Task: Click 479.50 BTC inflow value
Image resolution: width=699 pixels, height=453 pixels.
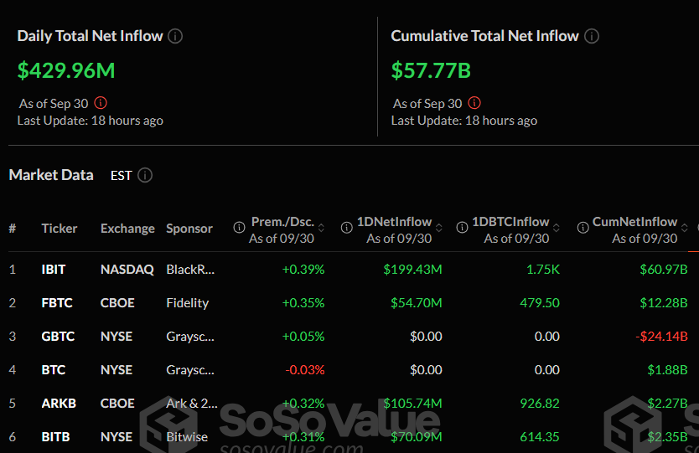Action: [540, 303]
